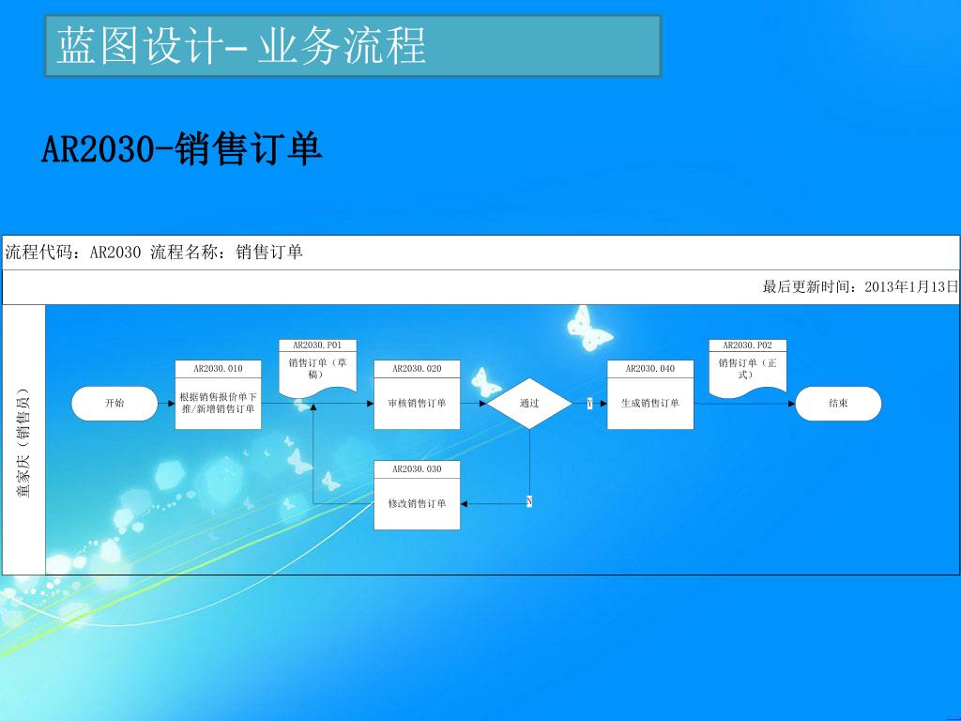Click the 生成销售订单 step

point(650,404)
